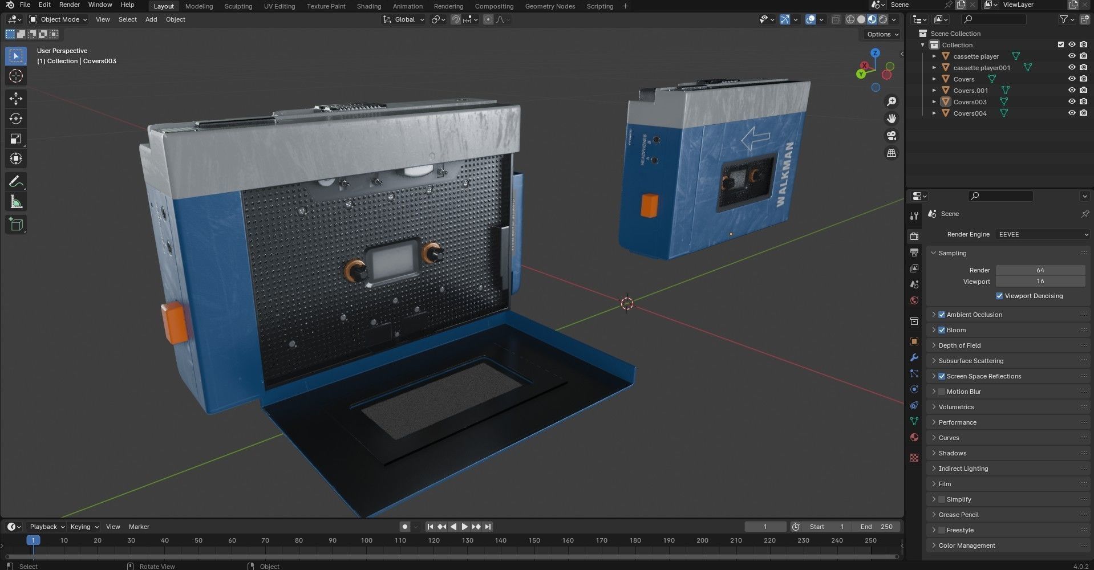Enable Simplify checkbox
This screenshot has height=570, width=1094.
942,499
